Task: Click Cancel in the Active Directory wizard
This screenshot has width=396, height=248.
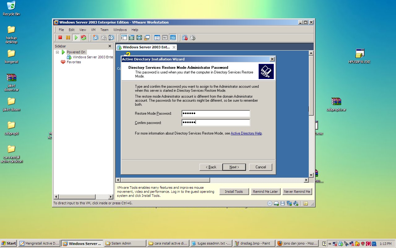Action: [x=260, y=167]
